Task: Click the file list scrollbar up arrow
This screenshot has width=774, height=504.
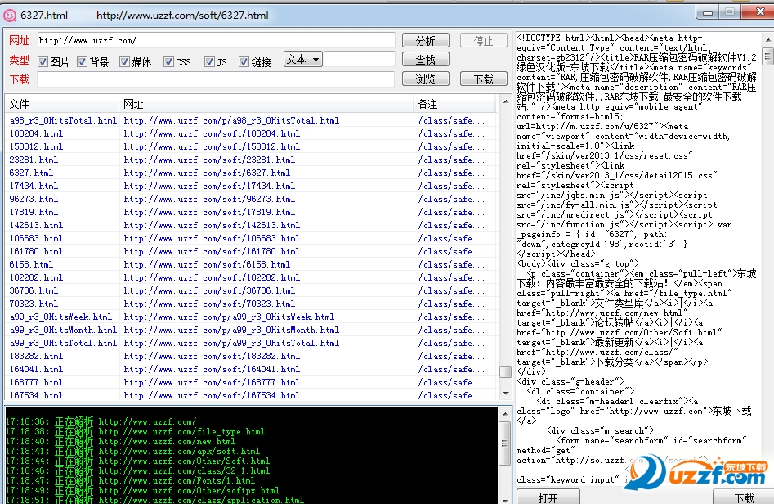Action: (x=505, y=101)
